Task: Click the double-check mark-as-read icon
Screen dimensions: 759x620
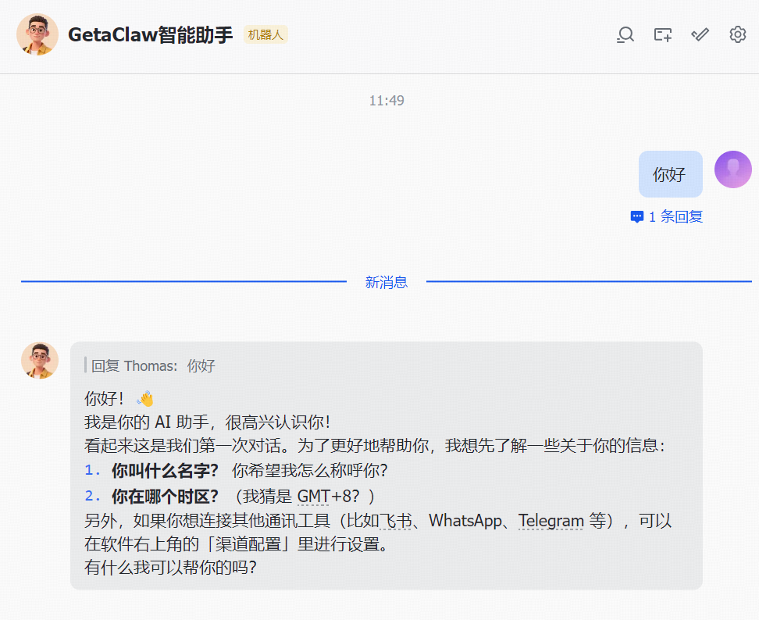Action: 699,34
